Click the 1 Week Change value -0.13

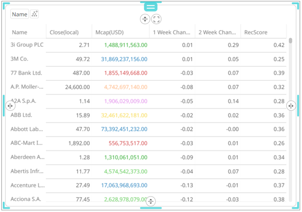click(187, 185)
